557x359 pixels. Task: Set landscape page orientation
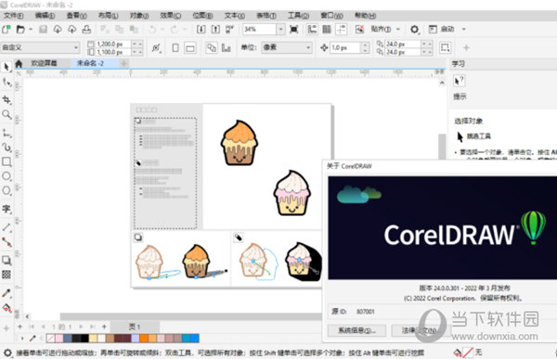coord(190,47)
